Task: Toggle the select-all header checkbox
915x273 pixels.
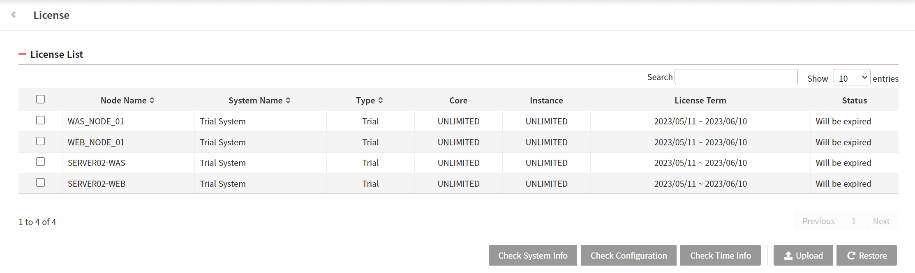Action: [x=40, y=99]
